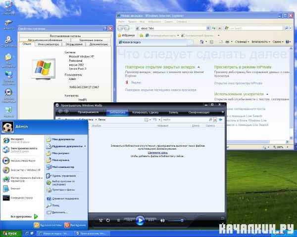Open the IE help dropdown icon
The height and width of the screenshot is (237, 297).
(x=288, y=42)
